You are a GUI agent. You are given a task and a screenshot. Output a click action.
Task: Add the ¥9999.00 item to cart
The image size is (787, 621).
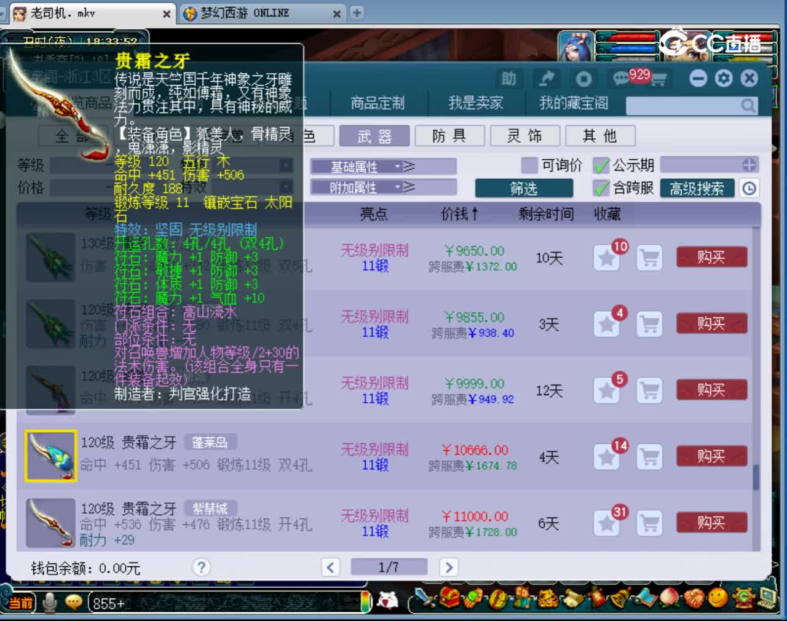point(649,390)
